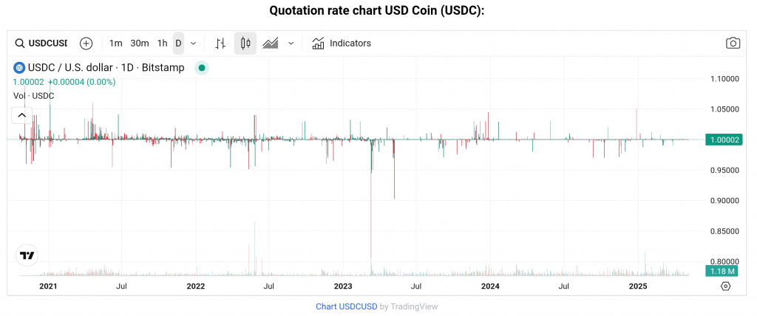The image size is (757, 316).
Task: Expand the chart style dropdown arrow
Action: tap(291, 44)
